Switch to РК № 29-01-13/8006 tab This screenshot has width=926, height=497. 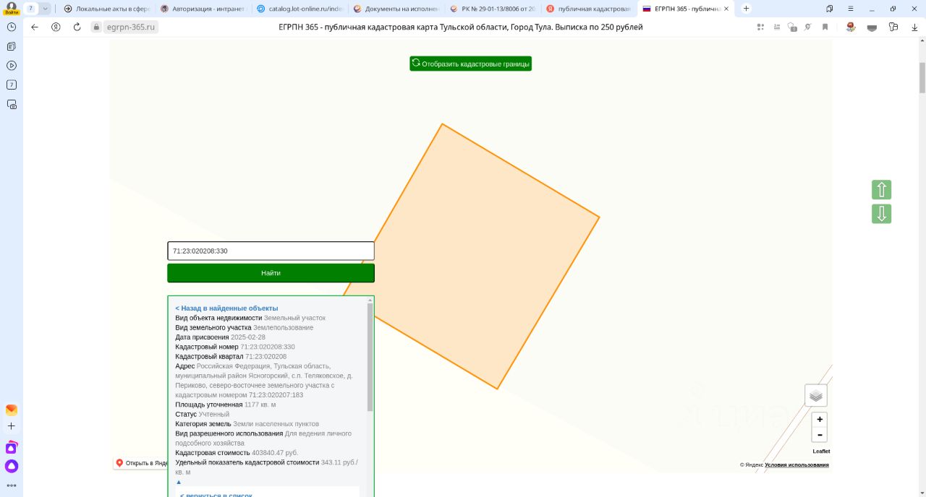[x=493, y=9]
